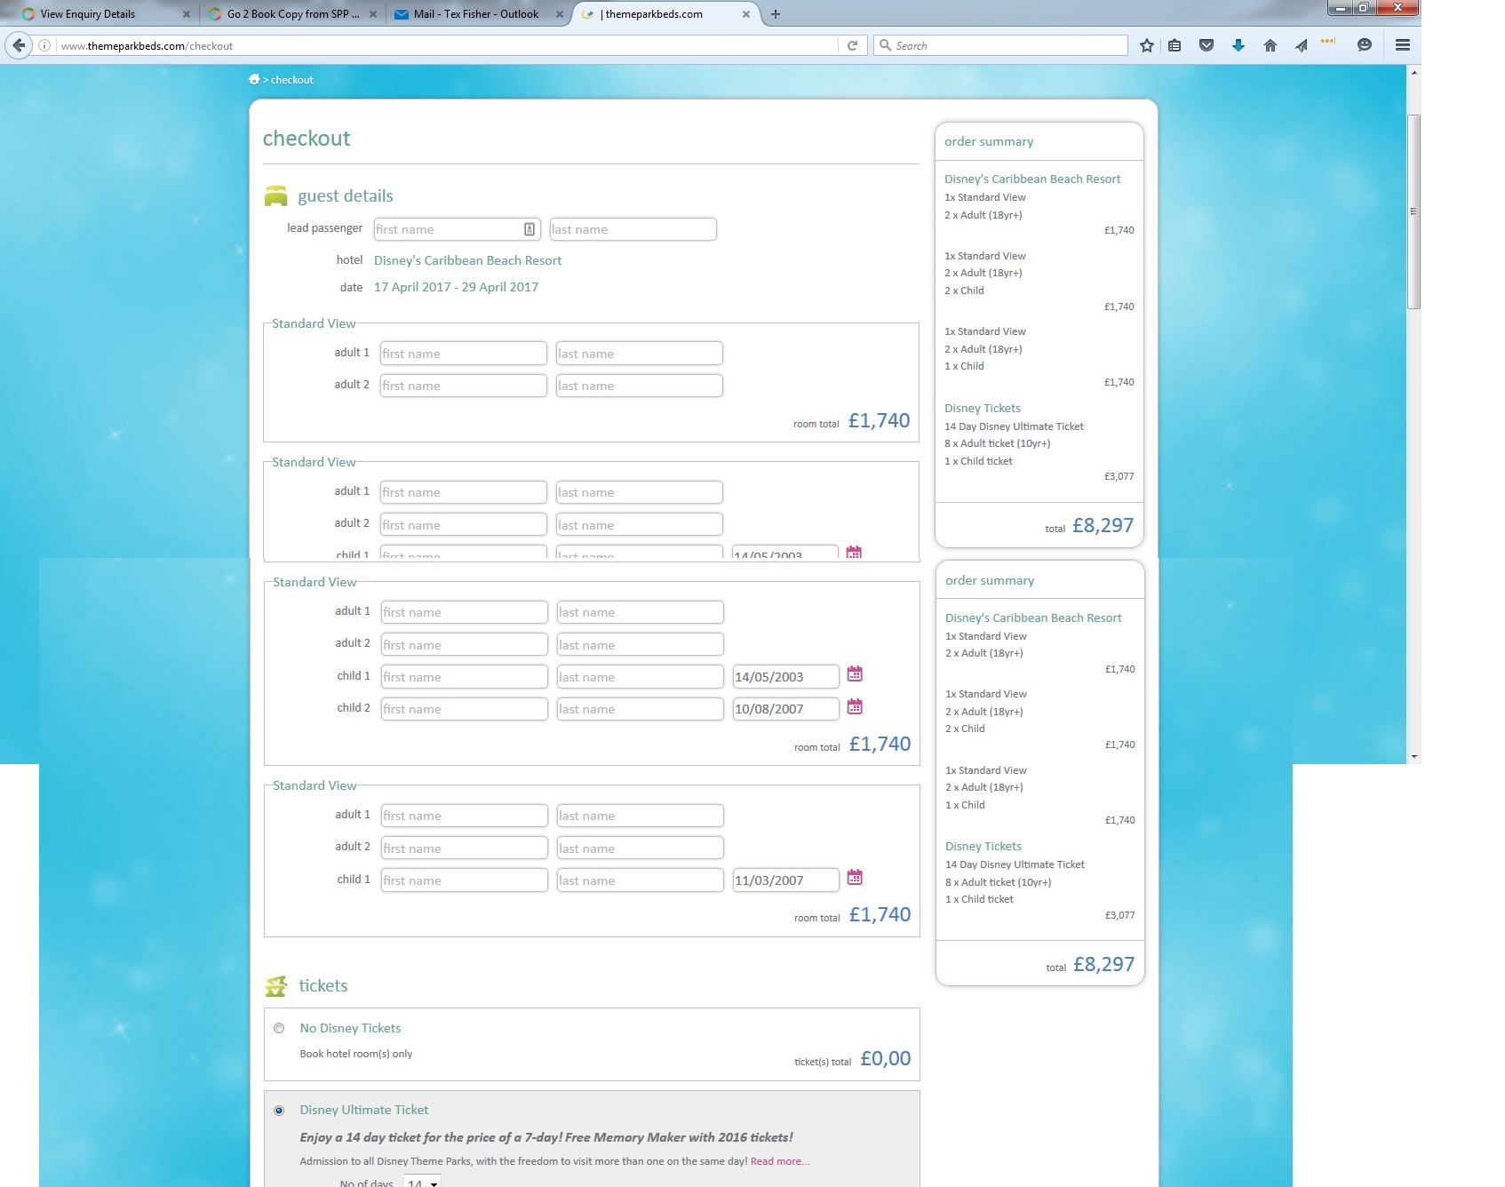Show bookmarks list toolbar icon
Screen dimensions: 1505x1187
[1175, 45]
